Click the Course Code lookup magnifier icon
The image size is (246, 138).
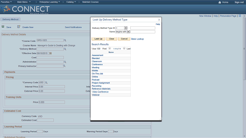(65, 40)
